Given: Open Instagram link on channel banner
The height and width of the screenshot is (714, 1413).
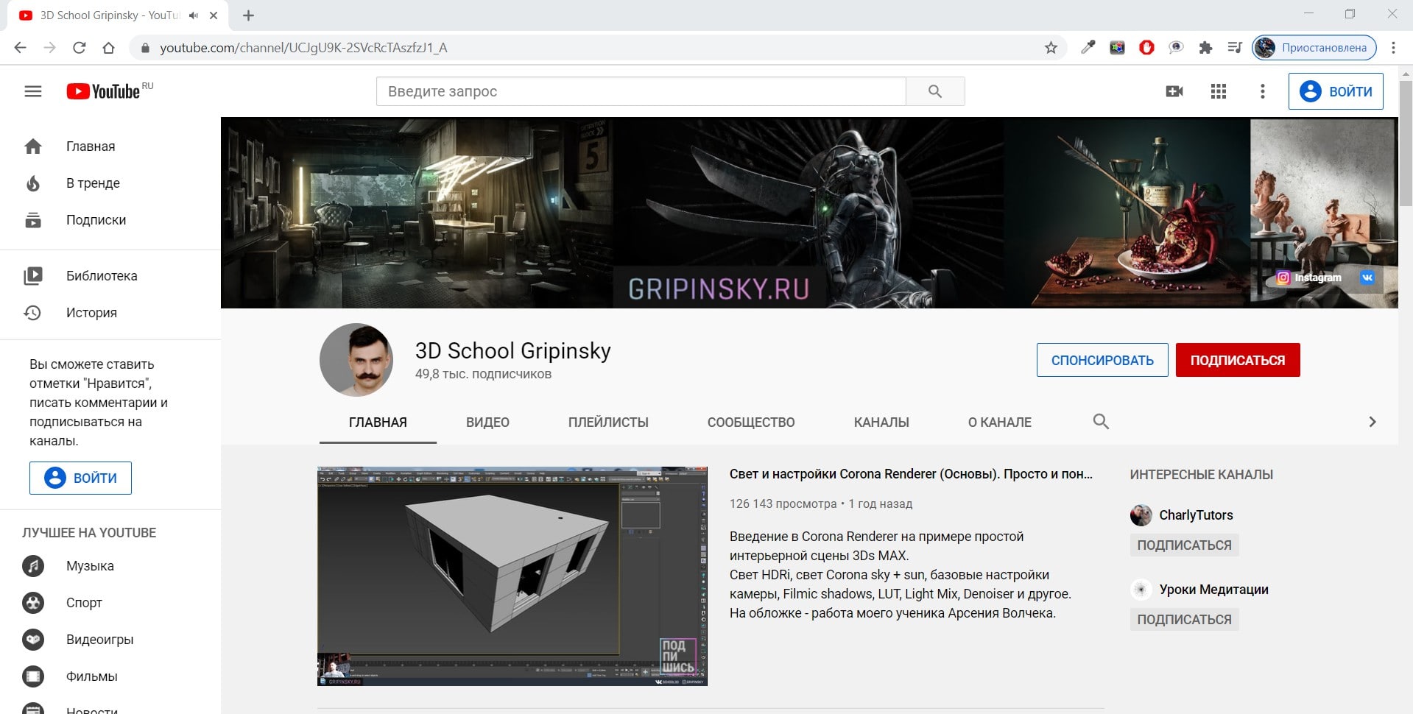Looking at the screenshot, I should pyautogui.click(x=1308, y=278).
